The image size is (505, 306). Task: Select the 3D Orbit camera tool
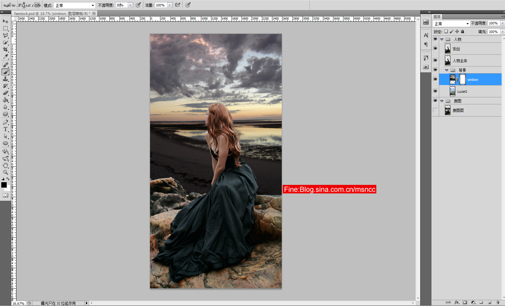5,158
